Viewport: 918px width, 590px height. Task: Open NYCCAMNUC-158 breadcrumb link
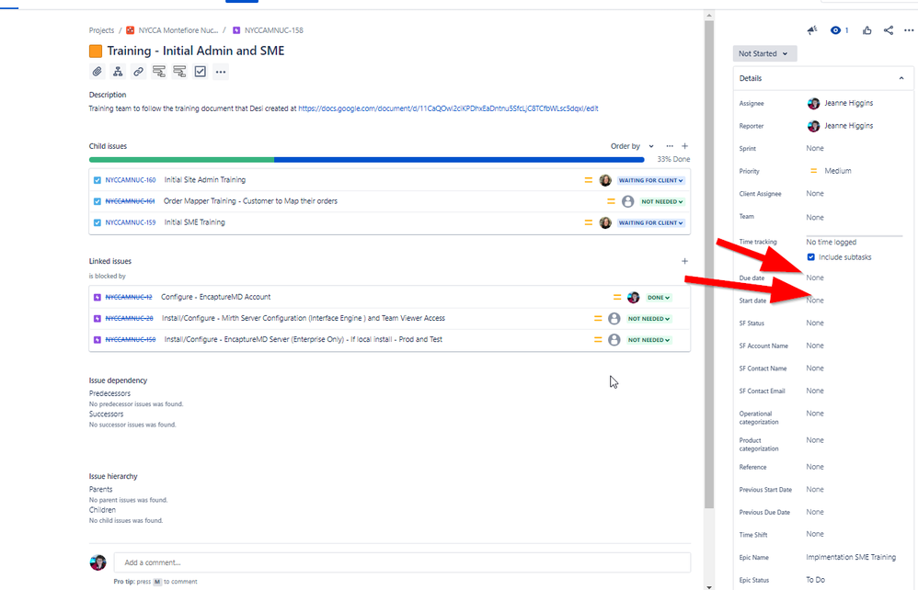pos(274,30)
